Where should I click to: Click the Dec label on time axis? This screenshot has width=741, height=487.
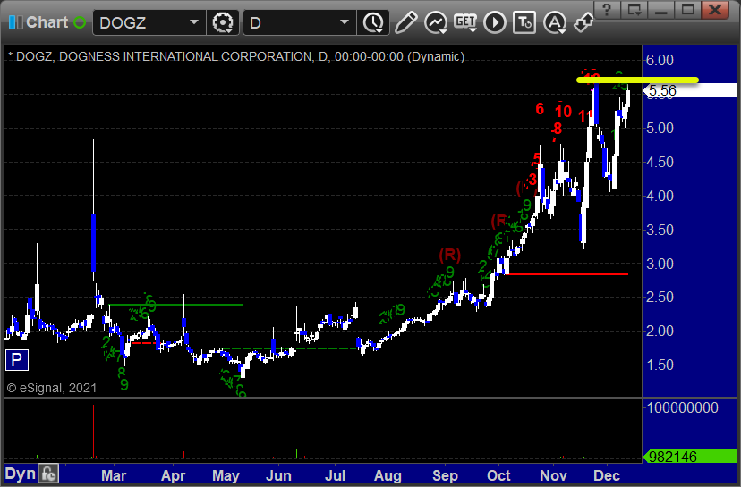(x=607, y=475)
